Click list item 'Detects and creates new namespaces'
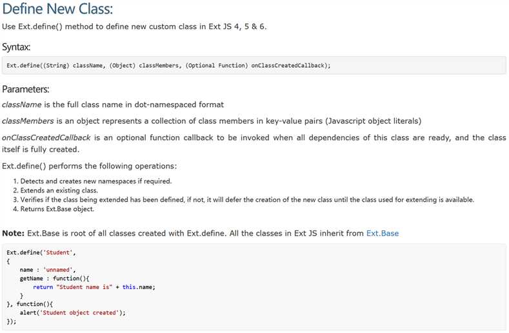The height and width of the screenshot is (333, 509). tap(96, 181)
